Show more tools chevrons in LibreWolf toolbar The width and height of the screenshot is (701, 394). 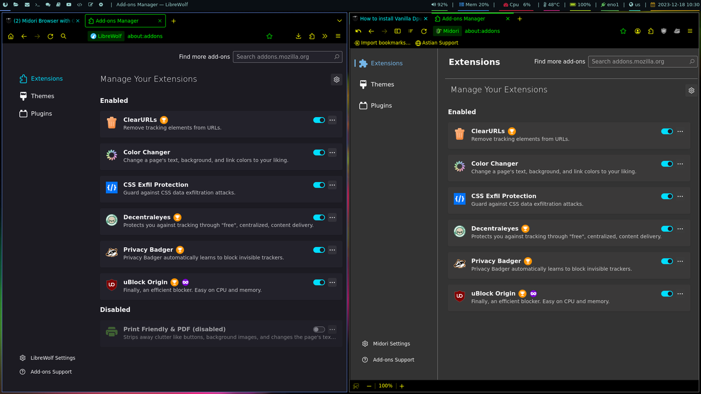point(325,36)
